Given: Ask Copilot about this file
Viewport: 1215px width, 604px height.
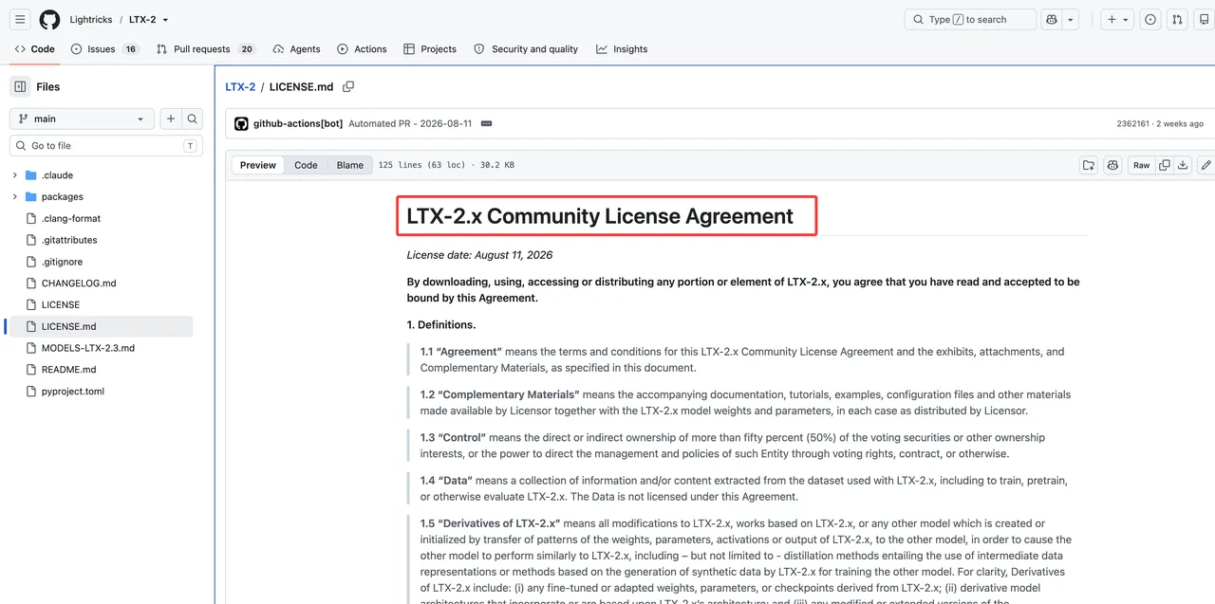Looking at the screenshot, I should point(1113,165).
